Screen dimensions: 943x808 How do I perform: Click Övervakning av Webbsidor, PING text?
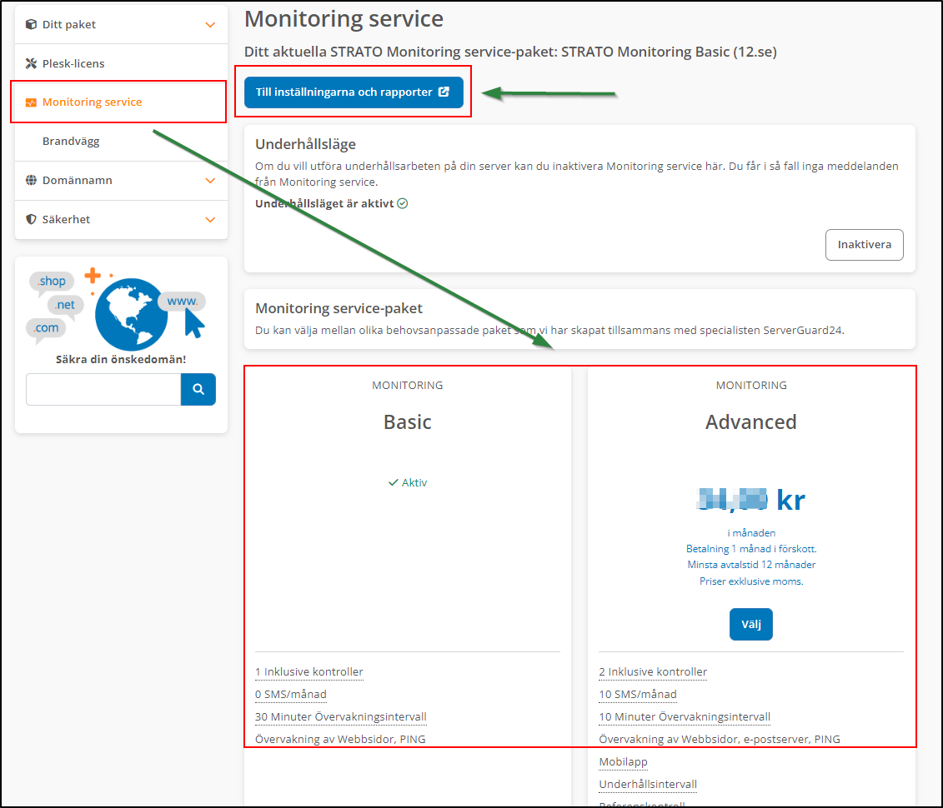pyautogui.click(x=340, y=740)
